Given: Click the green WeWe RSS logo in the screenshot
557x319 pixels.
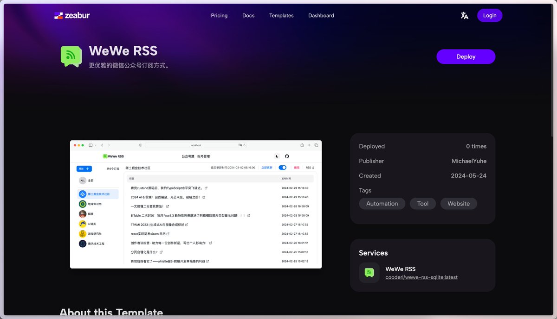Looking at the screenshot, I should click(104, 156).
